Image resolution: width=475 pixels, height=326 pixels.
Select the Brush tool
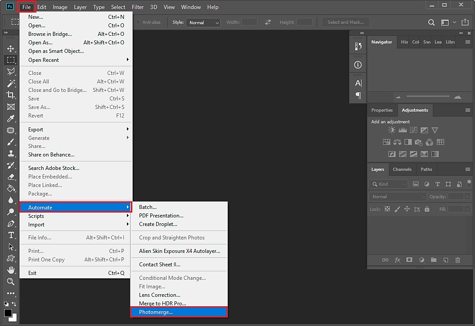tap(11, 142)
